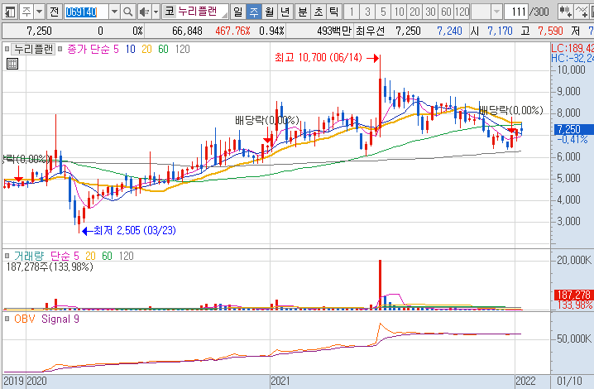Click the 2021 year axis label
The image size is (594, 389).
(280, 381)
